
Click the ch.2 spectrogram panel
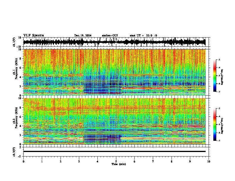[x=115, y=121]
